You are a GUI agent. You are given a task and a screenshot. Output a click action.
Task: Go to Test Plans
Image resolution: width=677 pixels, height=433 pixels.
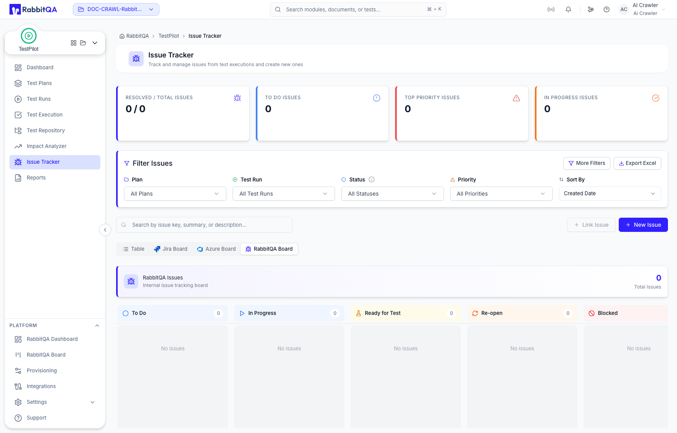click(x=55, y=83)
